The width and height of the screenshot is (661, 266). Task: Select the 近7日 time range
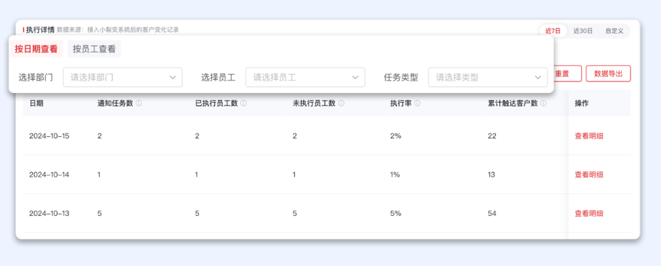553,31
